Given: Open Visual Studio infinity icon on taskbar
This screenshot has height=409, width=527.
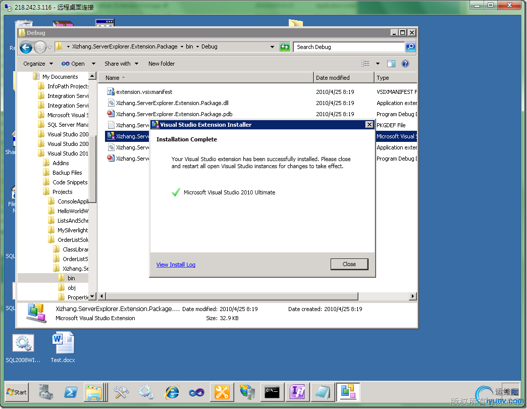Looking at the screenshot, I should pos(197,392).
